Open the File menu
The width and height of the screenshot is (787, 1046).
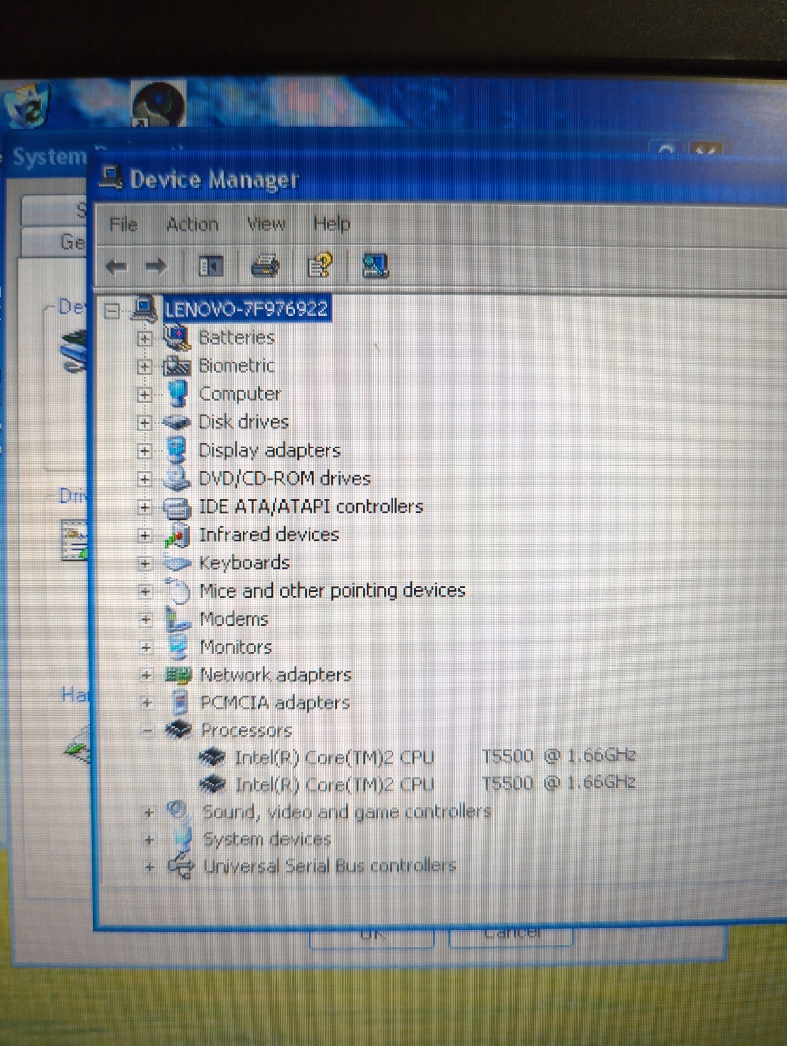coord(124,224)
